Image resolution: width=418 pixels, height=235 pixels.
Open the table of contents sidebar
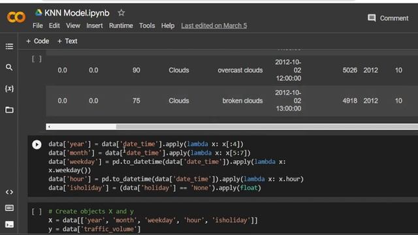click(9, 46)
